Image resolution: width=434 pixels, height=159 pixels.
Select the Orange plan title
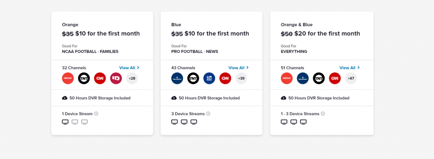coord(70,25)
